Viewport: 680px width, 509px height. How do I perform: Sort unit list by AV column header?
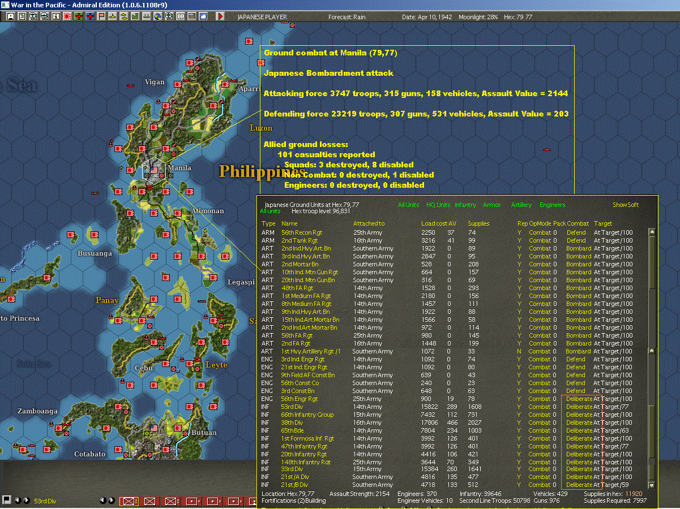click(452, 223)
